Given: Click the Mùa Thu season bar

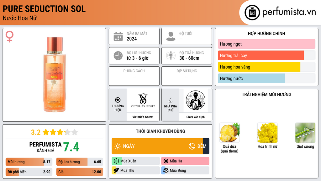Looking at the screenshot, I should click(136, 170).
